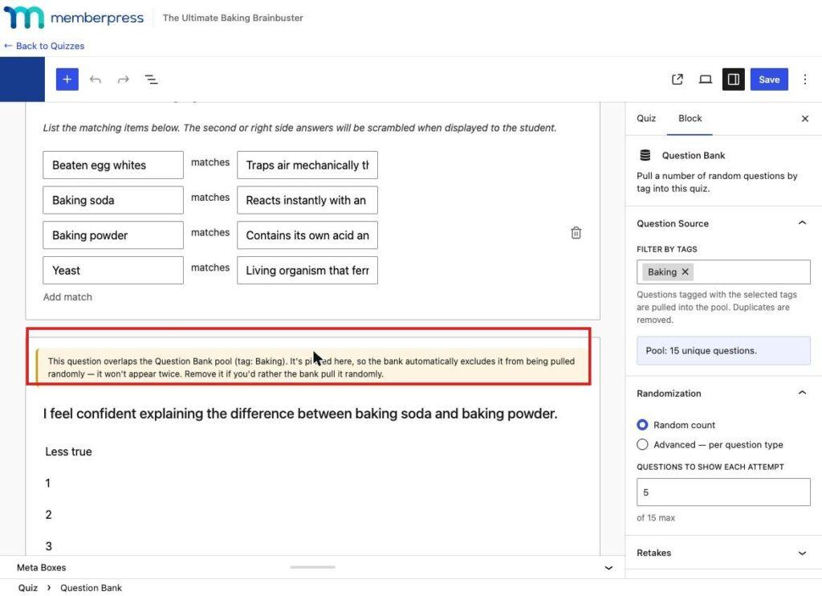
Task: Select Quiz in the breadcrumb
Action: (28, 588)
